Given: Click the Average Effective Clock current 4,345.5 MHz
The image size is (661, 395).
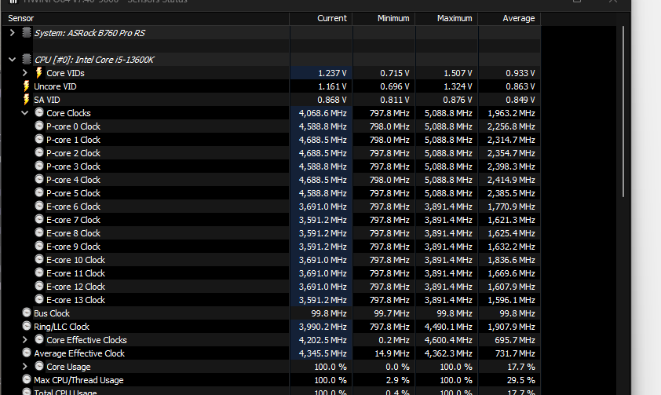Looking at the screenshot, I should click(x=323, y=353).
